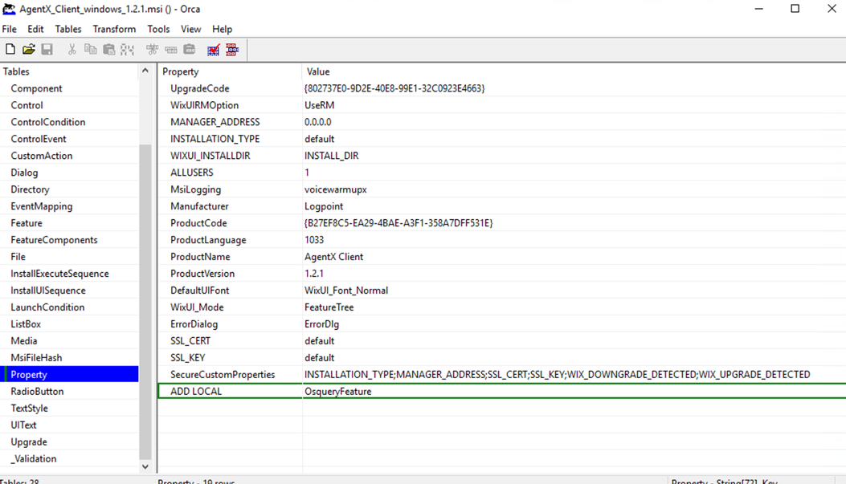
Task: Click the Paste clipboard icon
Action: click(109, 50)
